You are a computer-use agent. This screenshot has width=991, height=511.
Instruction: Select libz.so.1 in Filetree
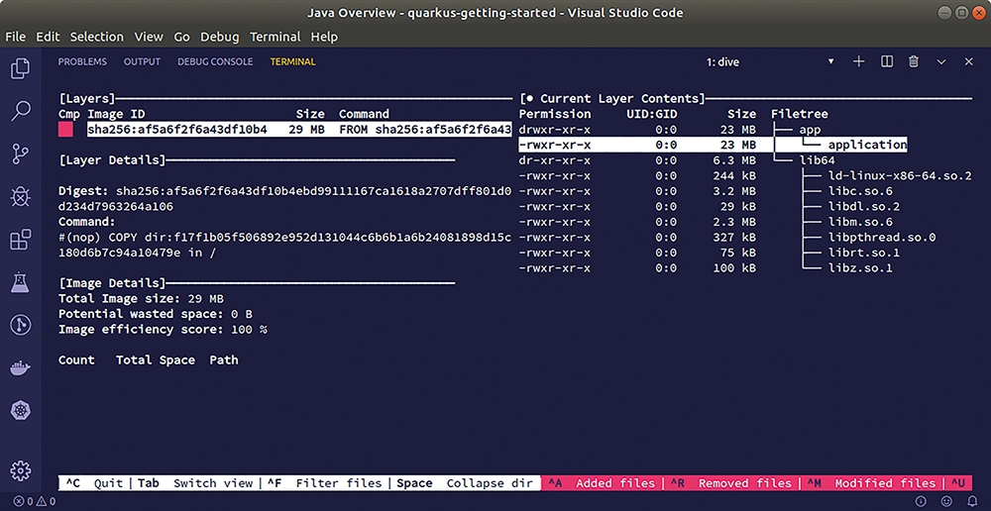[x=860, y=267]
